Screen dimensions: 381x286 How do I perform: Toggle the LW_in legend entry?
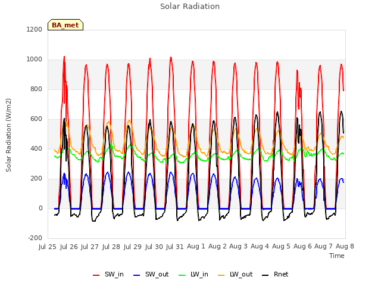tap(193, 274)
